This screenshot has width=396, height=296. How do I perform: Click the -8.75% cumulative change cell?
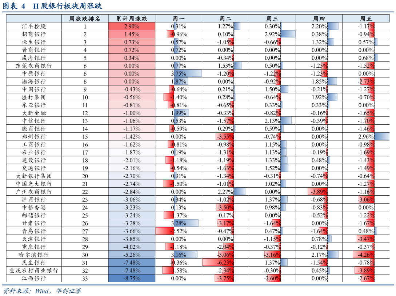coord(132,278)
